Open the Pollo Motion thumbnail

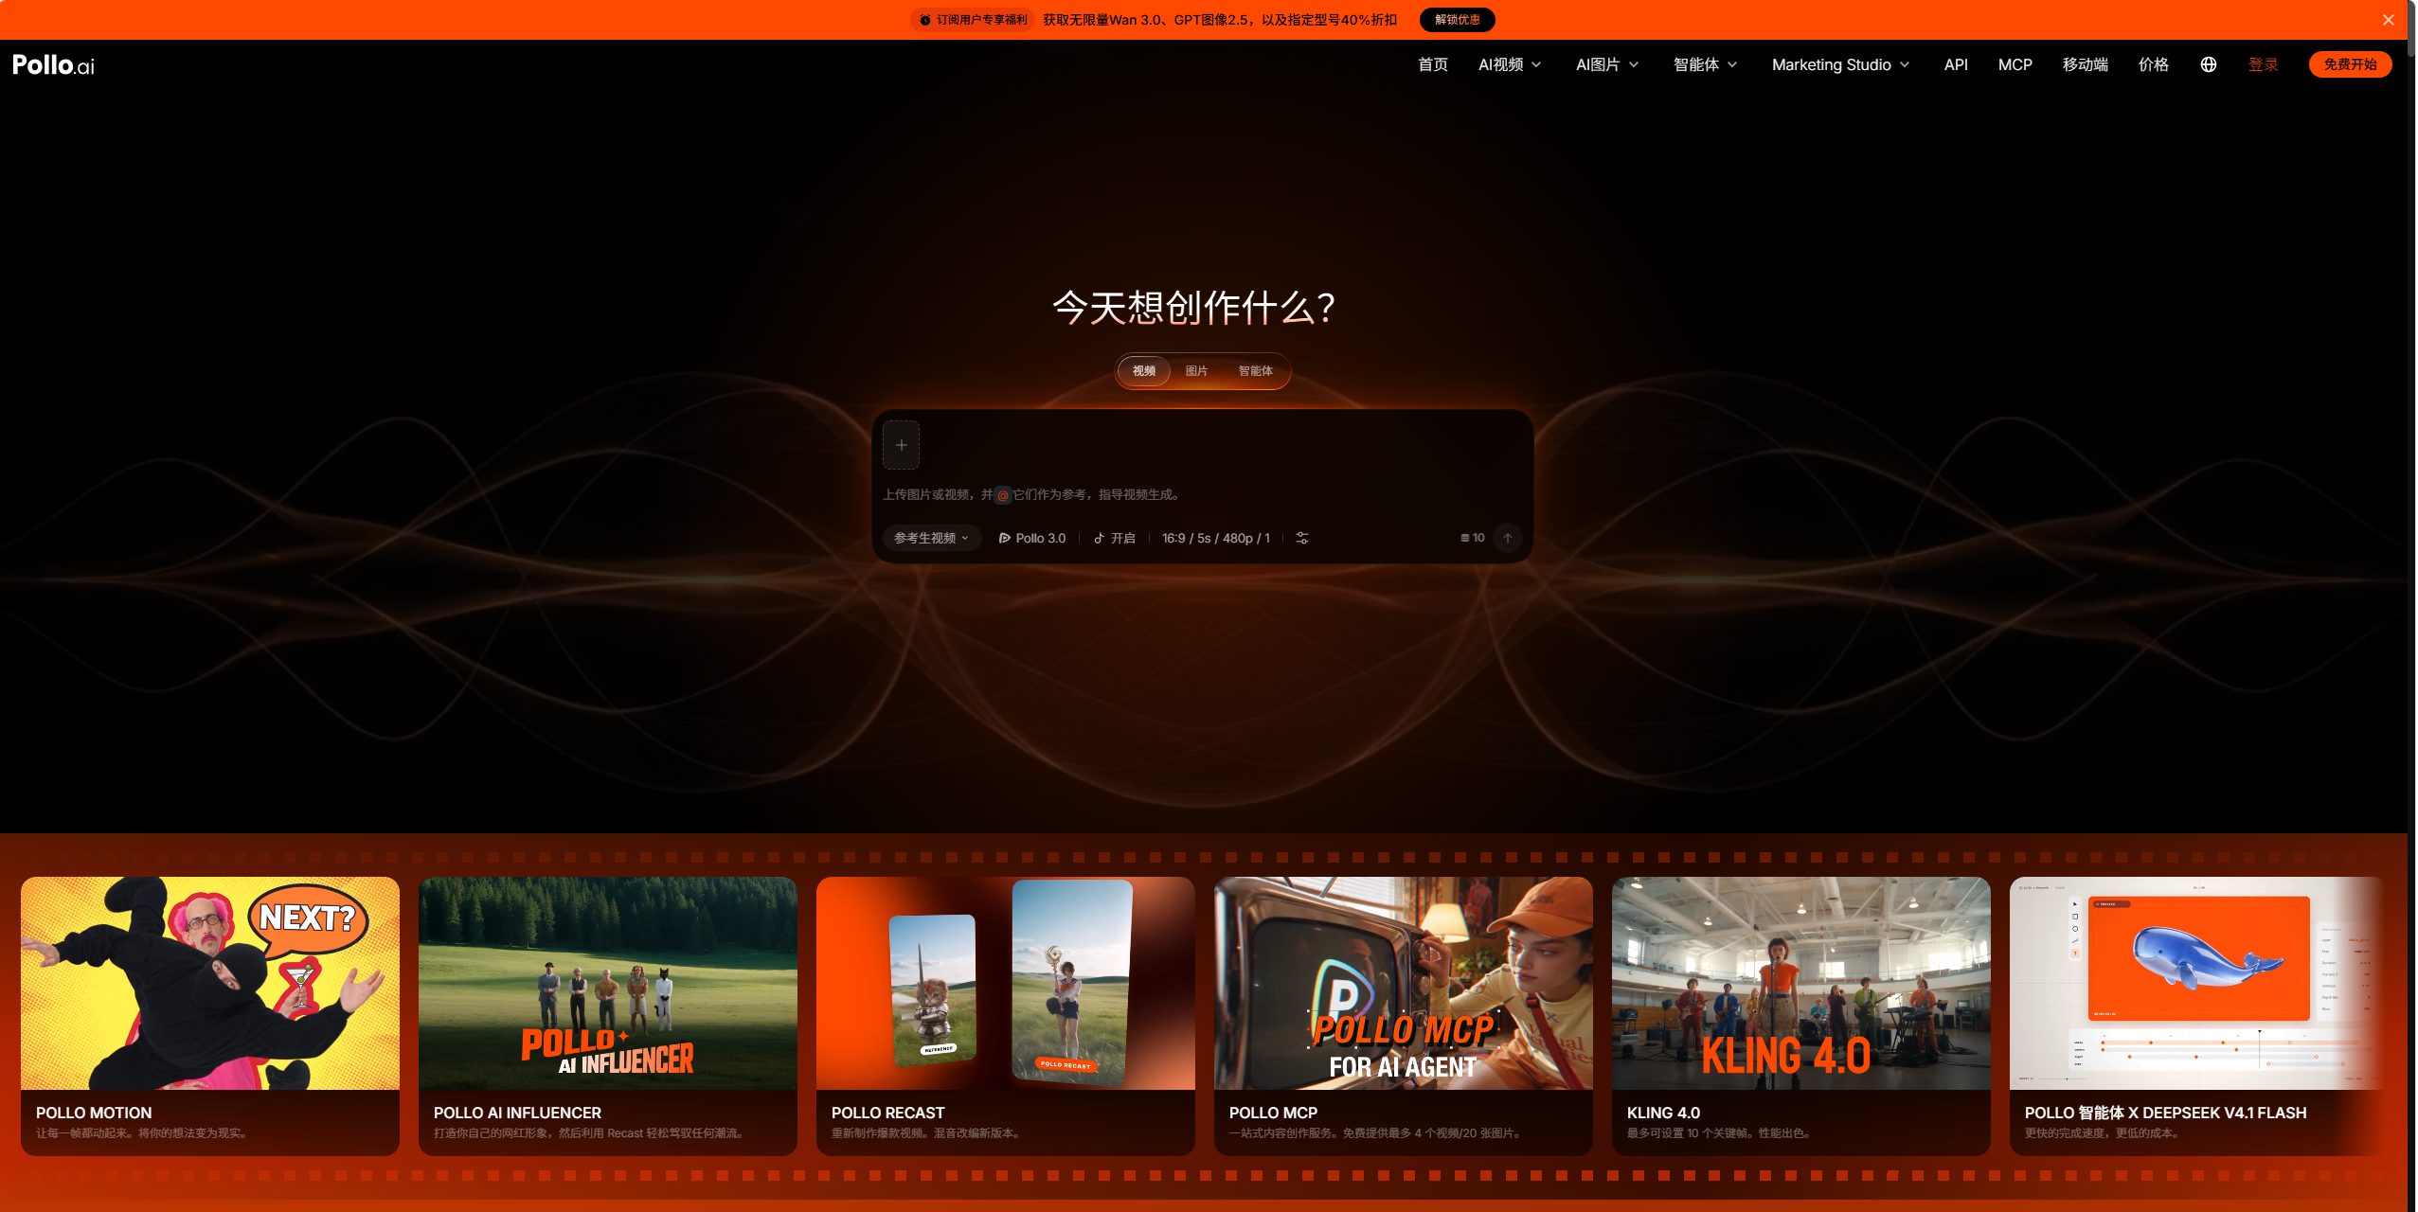(x=210, y=983)
